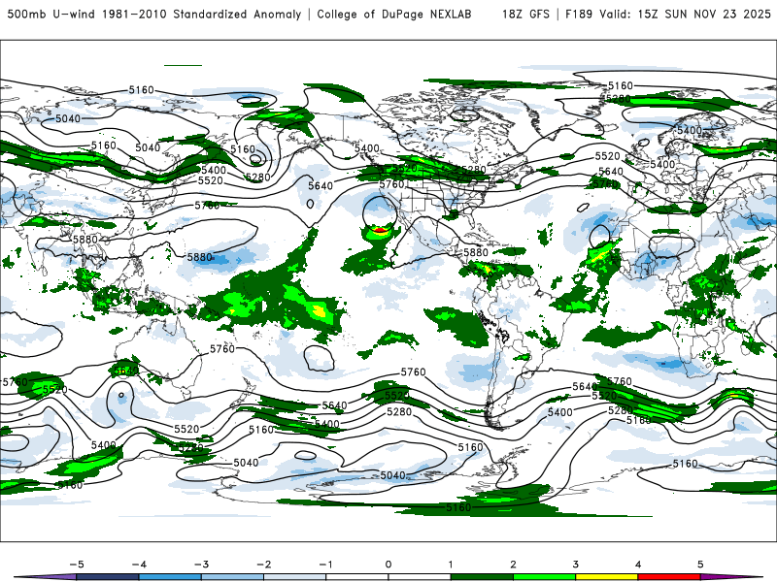Image resolution: width=777 pixels, height=582 pixels.
Task: Click the "18Z GFS" model run text
Action: tap(525, 14)
